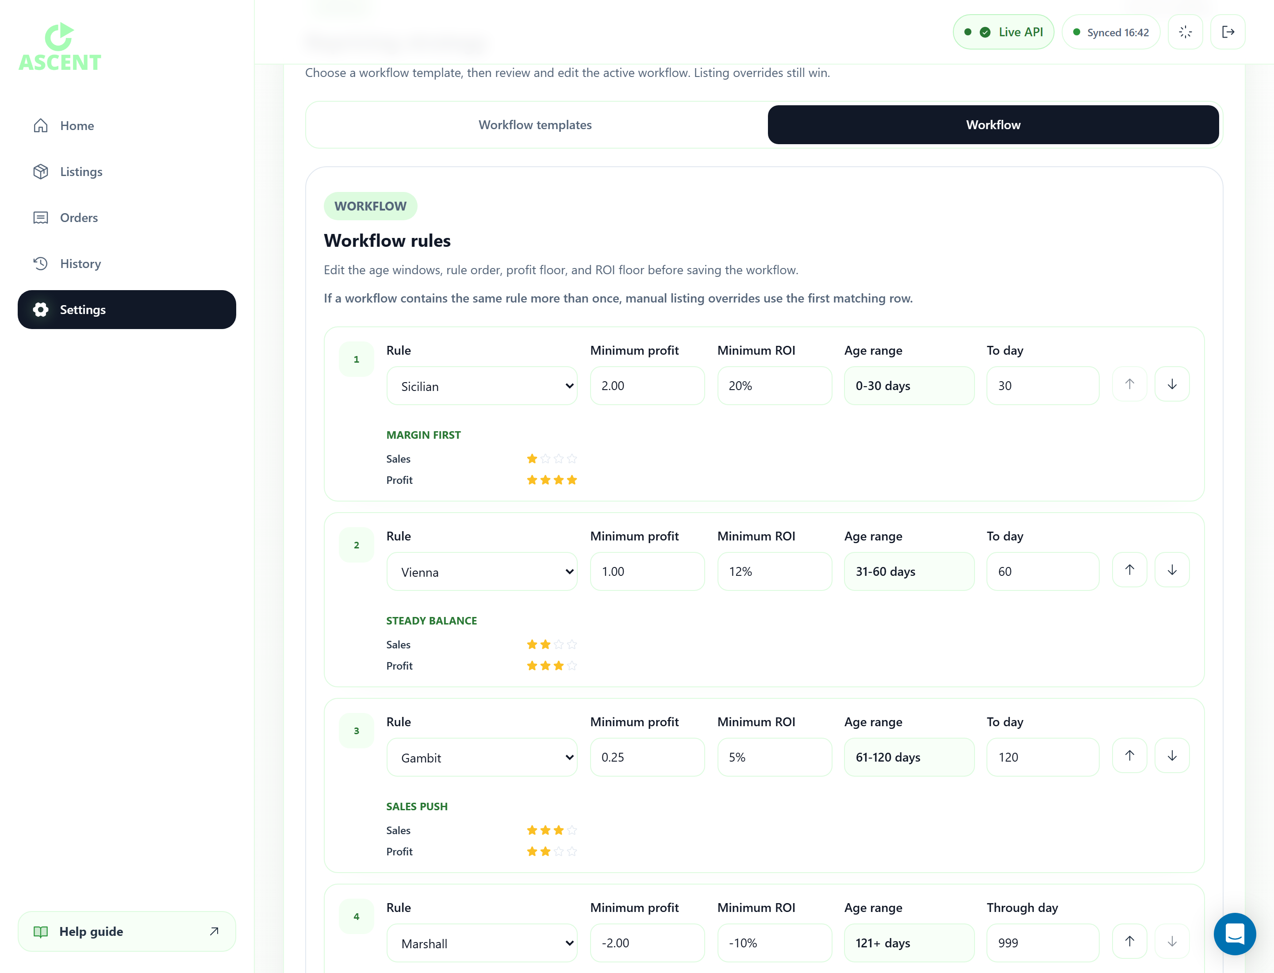
Task: Open rule dropdown showing Marshall
Action: 482,943
